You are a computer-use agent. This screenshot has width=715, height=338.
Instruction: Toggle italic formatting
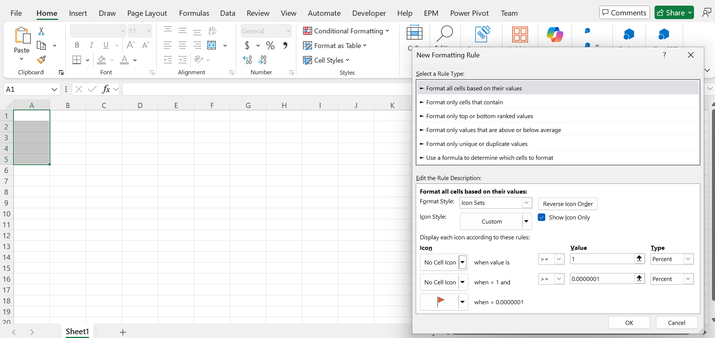91,45
